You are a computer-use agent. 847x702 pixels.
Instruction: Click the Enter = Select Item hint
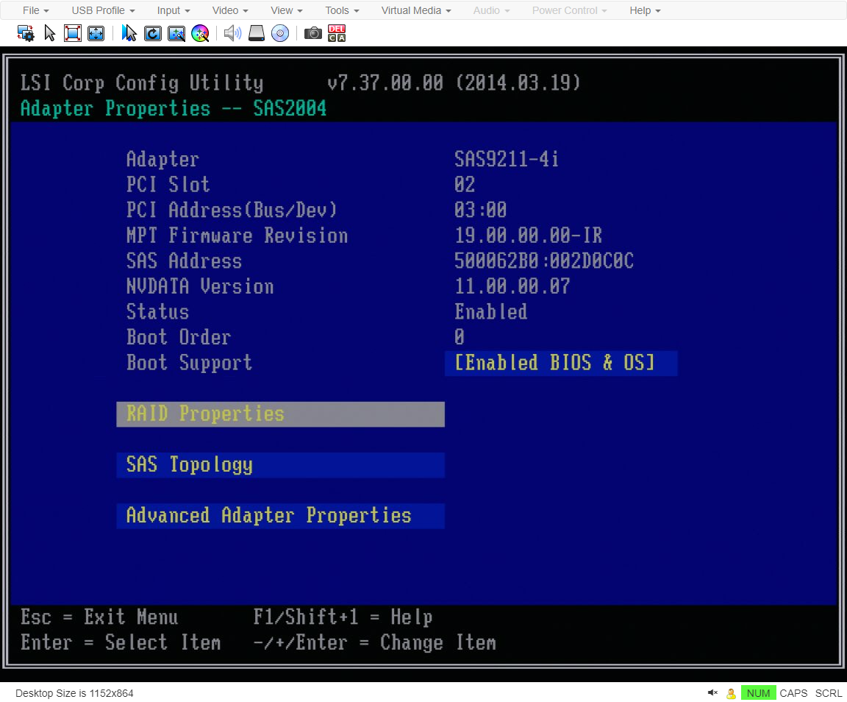click(121, 642)
